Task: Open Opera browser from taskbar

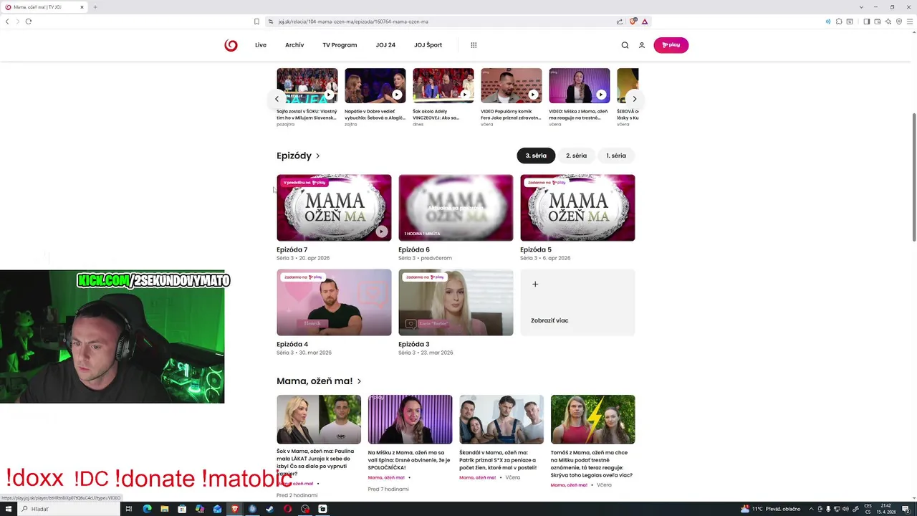Action: (287, 509)
